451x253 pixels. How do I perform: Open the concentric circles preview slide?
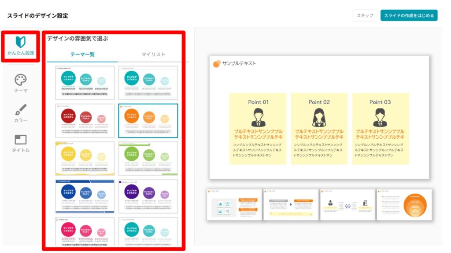point(404,205)
